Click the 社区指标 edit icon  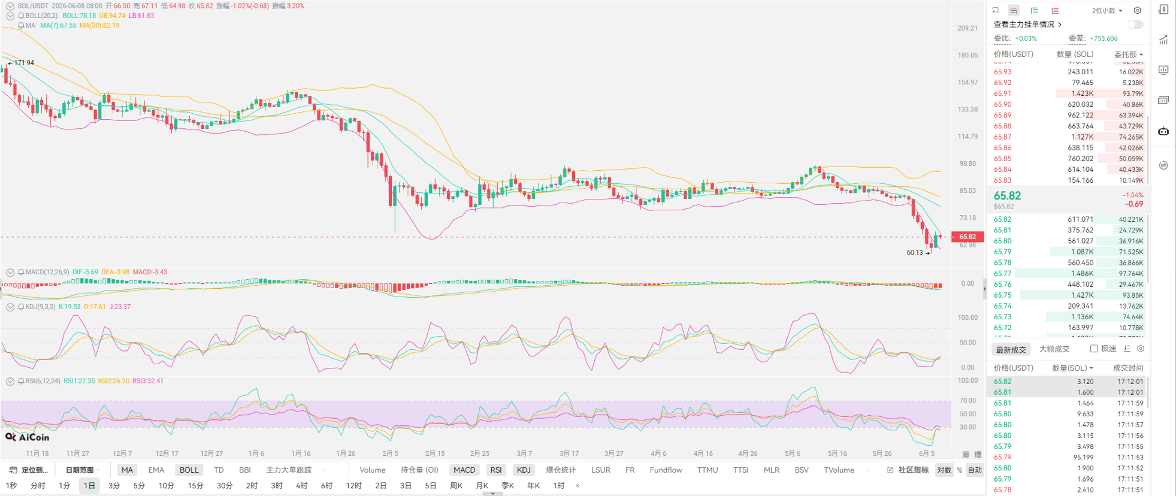[890, 470]
